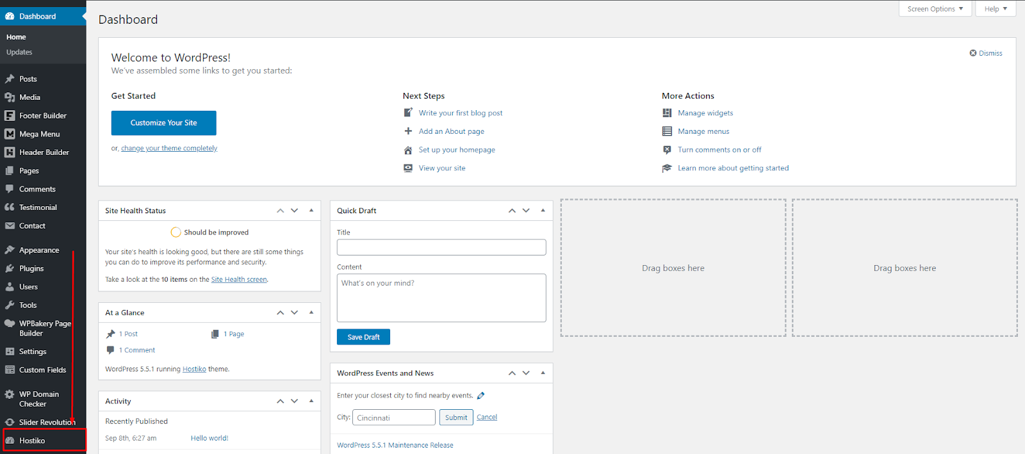Cancel the city entry
The width and height of the screenshot is (1025, 454).
[x=487, y=418]
